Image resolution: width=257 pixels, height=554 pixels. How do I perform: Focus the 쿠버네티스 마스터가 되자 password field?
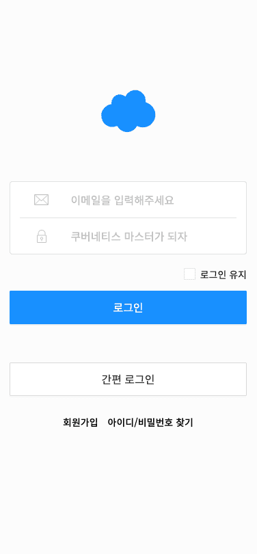pos(128,236)
